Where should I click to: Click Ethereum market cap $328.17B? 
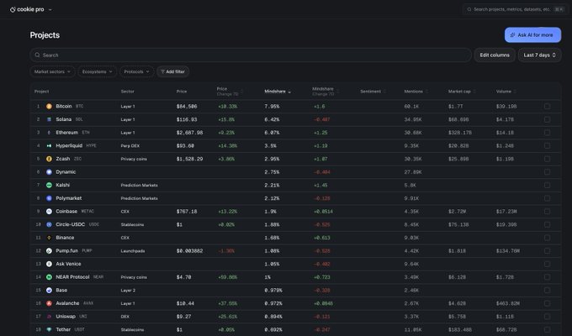click(459, 133)
